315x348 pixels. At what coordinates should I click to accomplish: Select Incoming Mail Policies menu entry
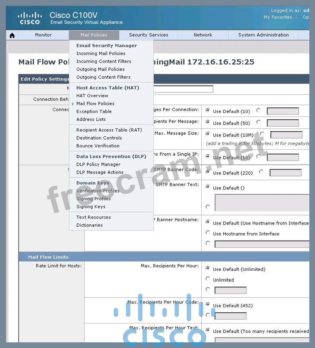(101, 53)
